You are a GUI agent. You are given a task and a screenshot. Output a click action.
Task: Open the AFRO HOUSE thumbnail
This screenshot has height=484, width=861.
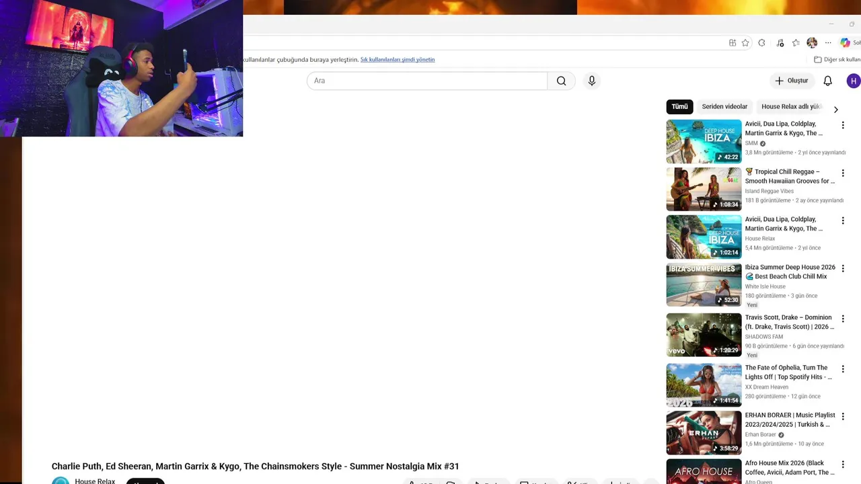(x=704, y=471)
